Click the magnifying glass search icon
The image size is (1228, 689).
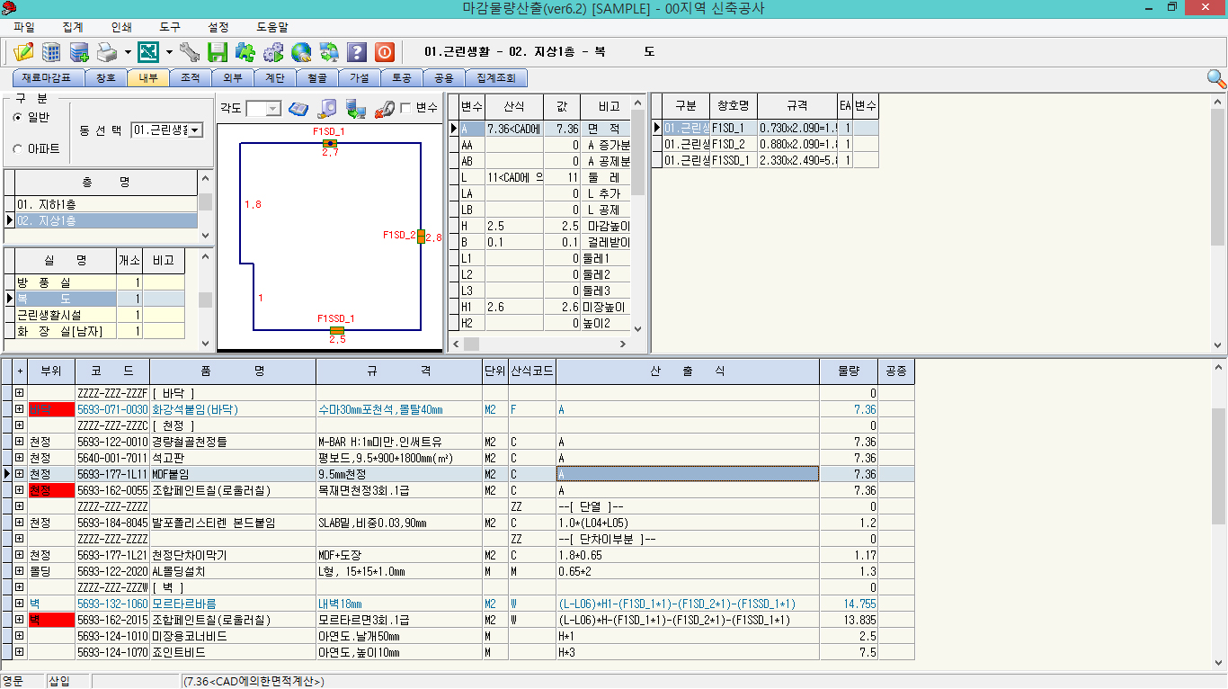[x=1215, y=78]
